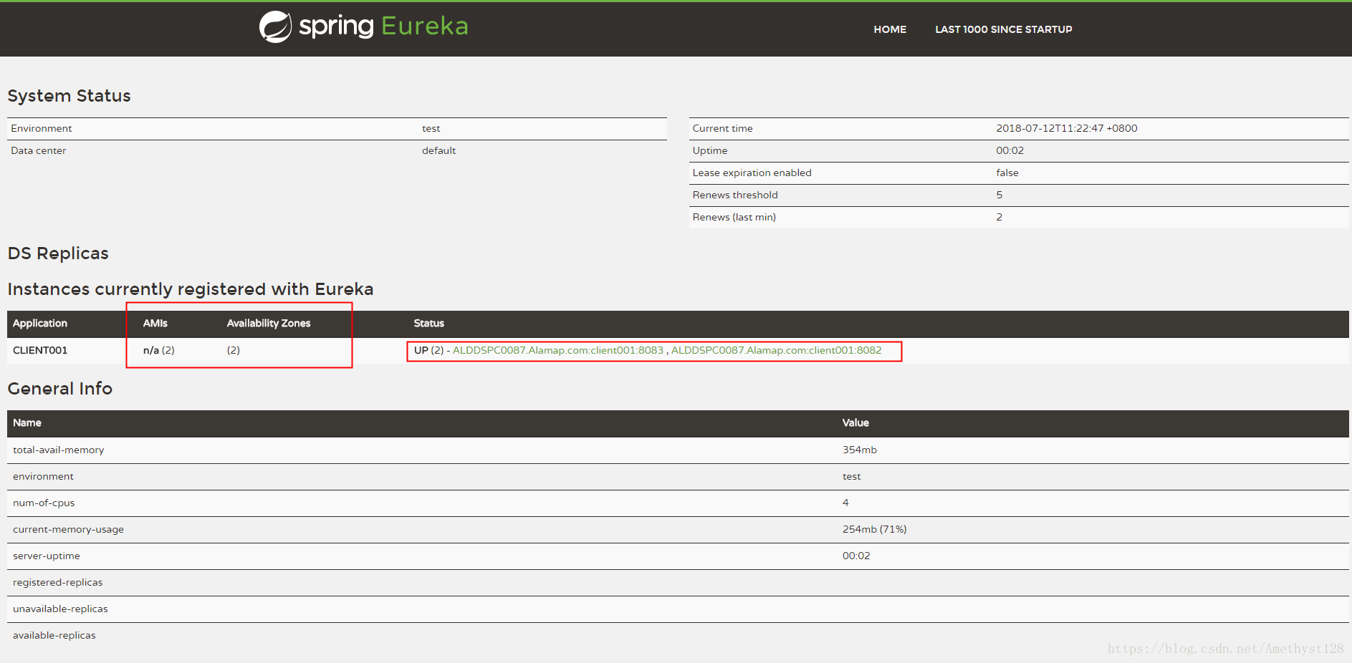Click the spring Eureka brand text

pos(383,26)
